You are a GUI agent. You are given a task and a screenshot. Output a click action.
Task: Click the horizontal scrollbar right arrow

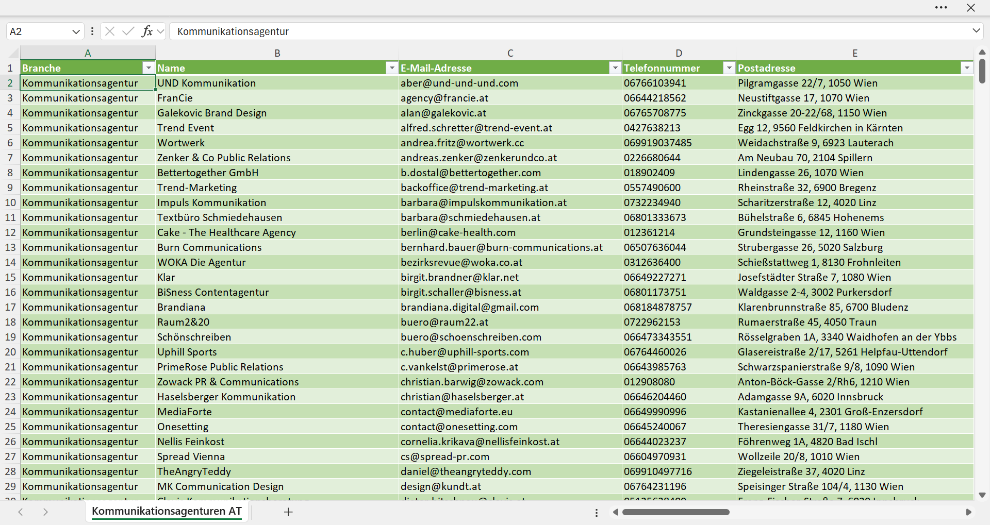[969, 512]
